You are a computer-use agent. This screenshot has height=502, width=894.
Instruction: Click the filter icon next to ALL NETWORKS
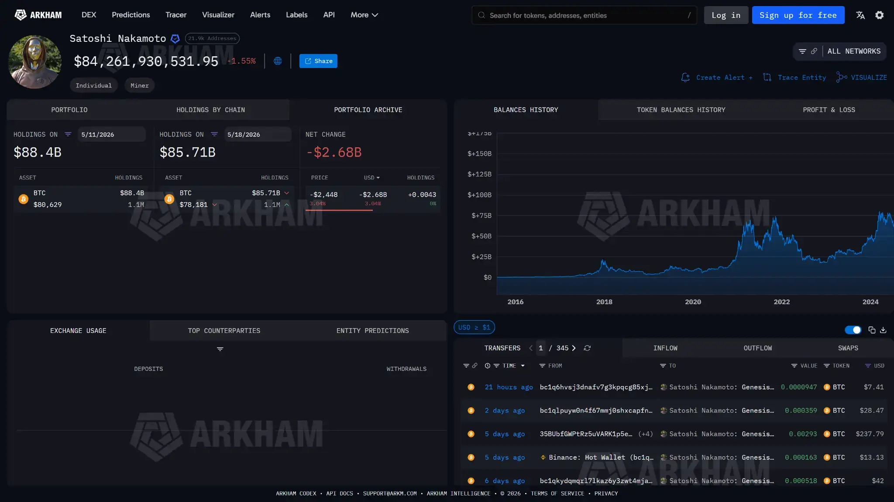[802, 51]
